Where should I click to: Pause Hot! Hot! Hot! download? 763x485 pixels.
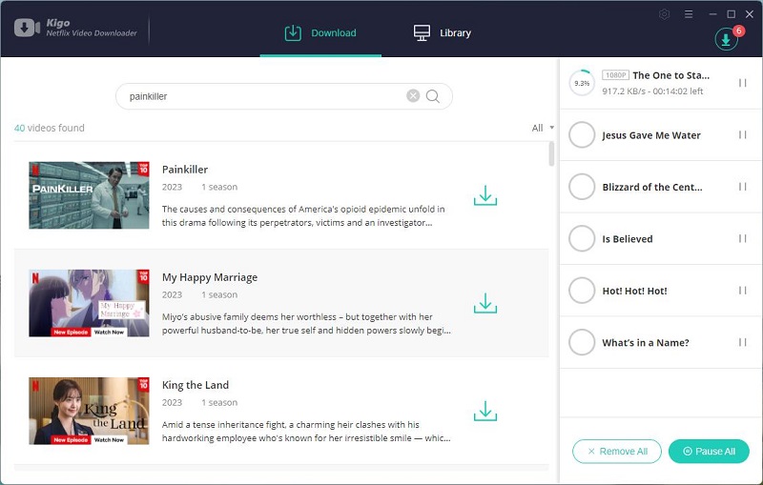point(743,290)
